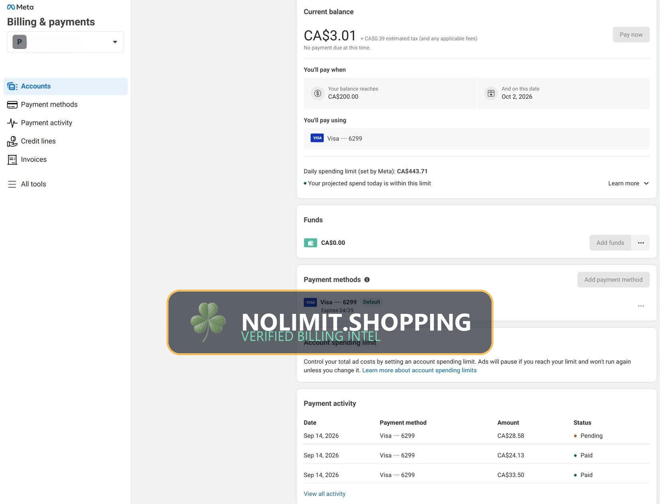Click the Visa logo under You'll pay using

(x=317, y=138)
